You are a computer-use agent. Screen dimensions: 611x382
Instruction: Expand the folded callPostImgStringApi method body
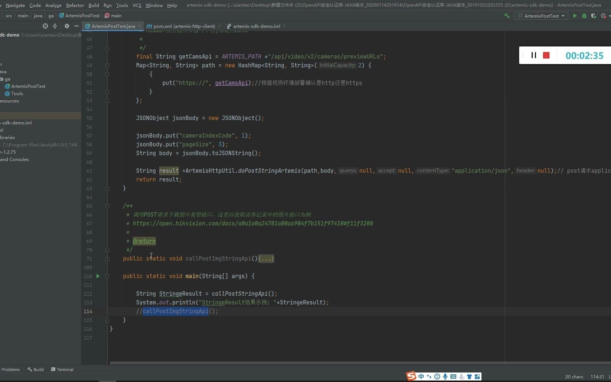266,259
